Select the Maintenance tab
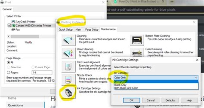This screenshot has width=204, height=108. point(108,29)
